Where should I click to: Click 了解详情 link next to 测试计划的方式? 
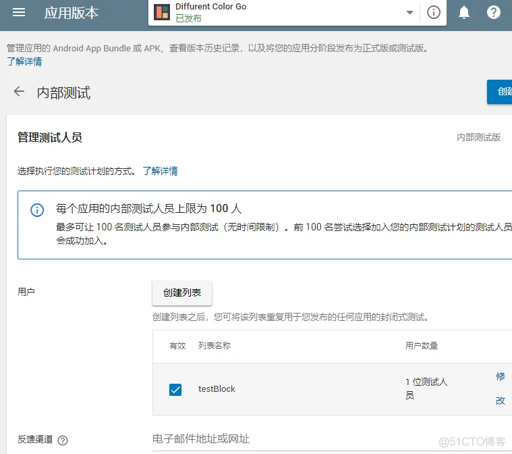(x=160, y=171)
